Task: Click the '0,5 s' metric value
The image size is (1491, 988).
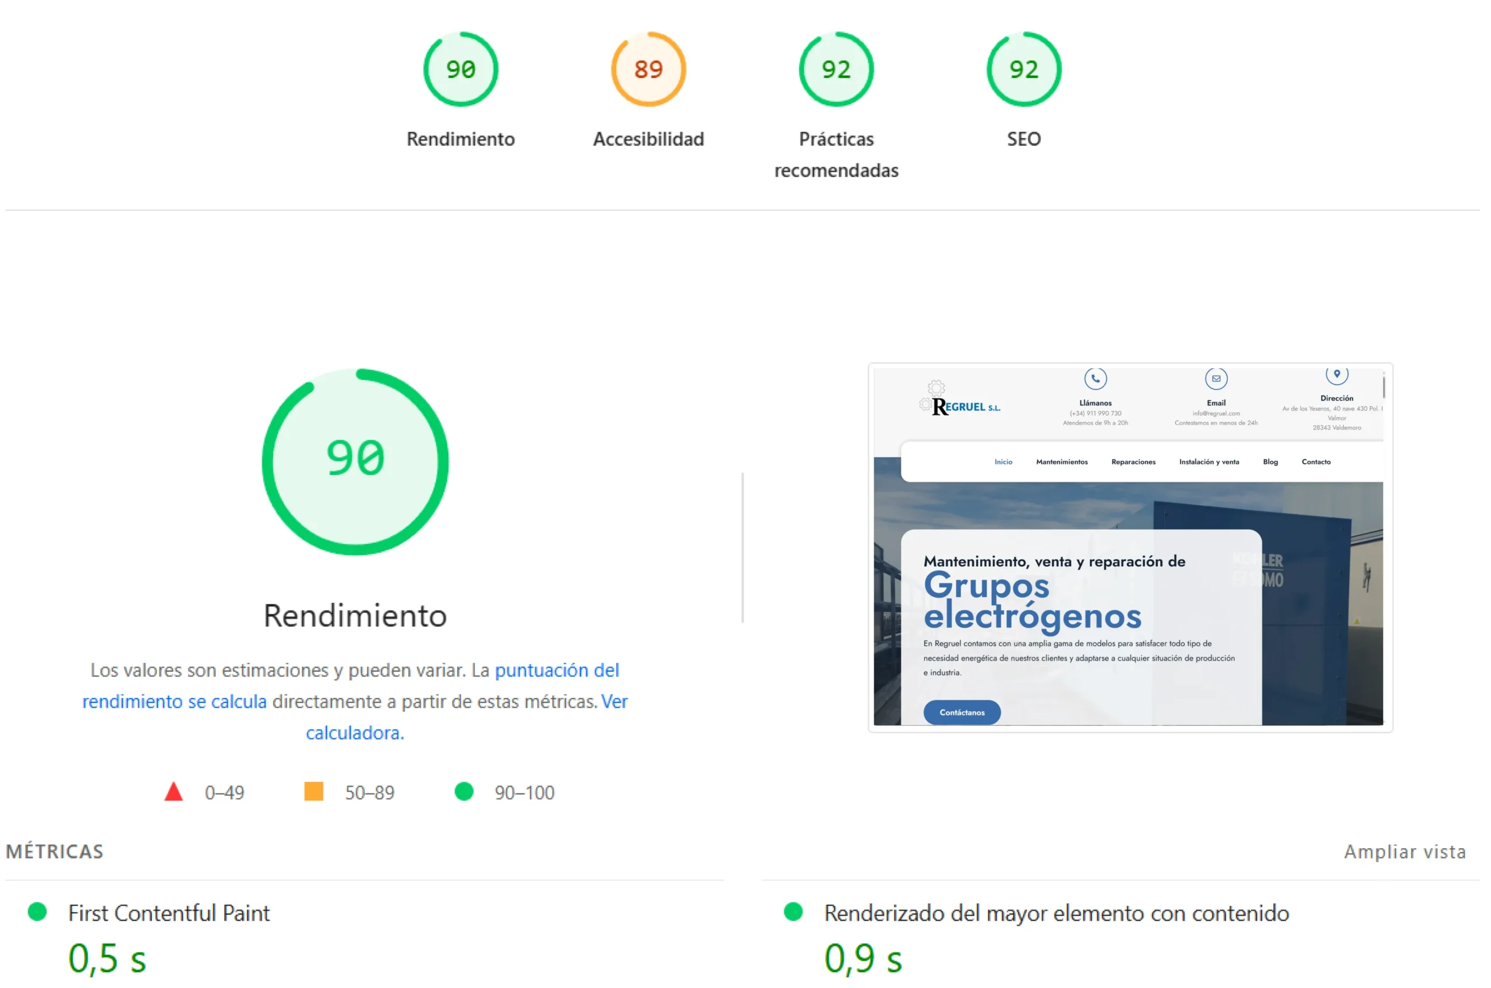Action: 107,958
